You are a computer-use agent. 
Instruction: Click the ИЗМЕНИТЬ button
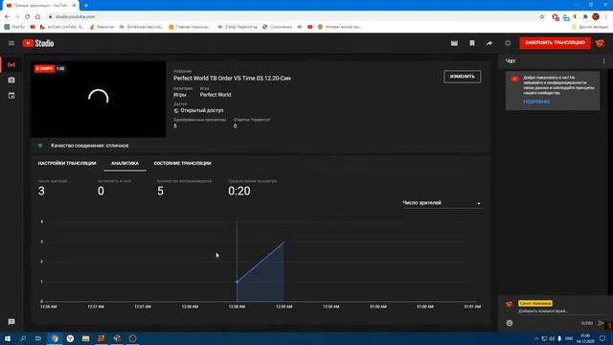coord(462,77)
